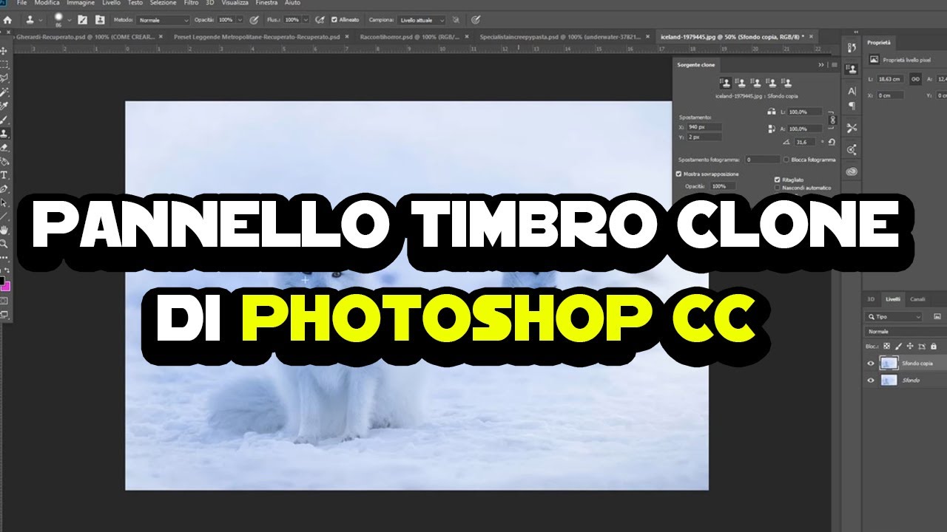Open the layer blend mode Normale dropdown
Viewport: 947px width, 532px height.
coord(906,332)
